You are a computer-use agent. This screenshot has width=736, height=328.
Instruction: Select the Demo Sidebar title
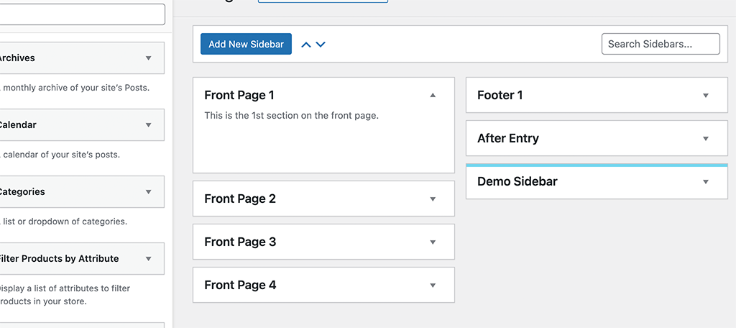[517, 181]
